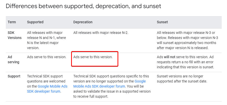Open the Deprecation column forum link

pyautogui.click(x=109, y=84)
